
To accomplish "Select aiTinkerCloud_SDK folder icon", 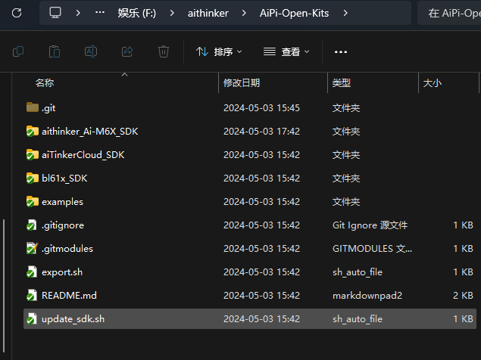I will pyautogui.click(x=33, y=155).
